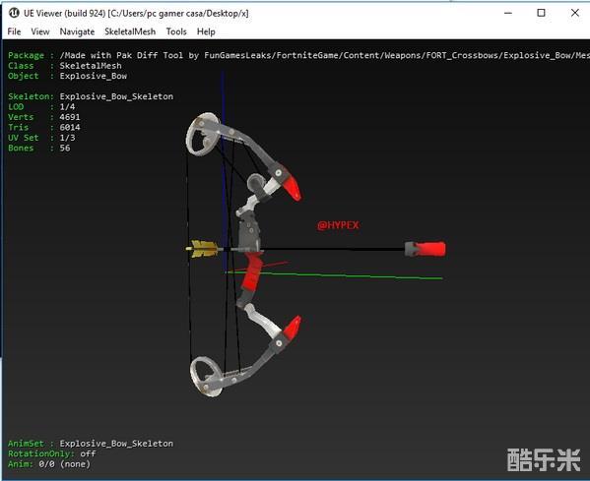Open the Tools menu
590x481 pixels.
coord(176,31)
